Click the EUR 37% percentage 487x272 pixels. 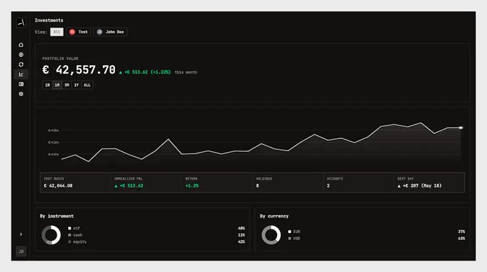click(x=461, y=232)
